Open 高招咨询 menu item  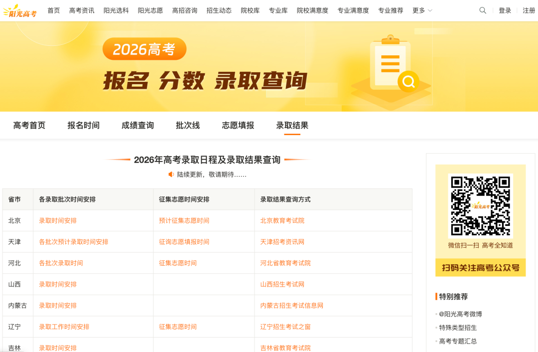coord(185,10)
